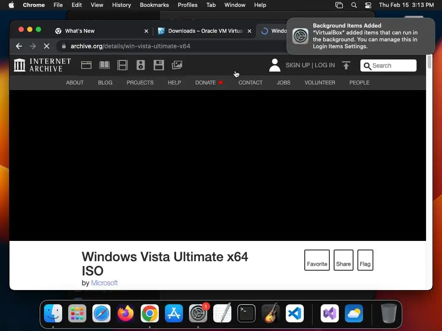Click the lock icon in address bar
The width and height of the screenshot is (442, 331).
64,46
